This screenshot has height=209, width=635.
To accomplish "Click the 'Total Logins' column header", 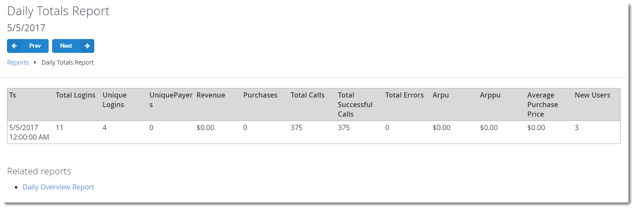I will tap(76, 95).
